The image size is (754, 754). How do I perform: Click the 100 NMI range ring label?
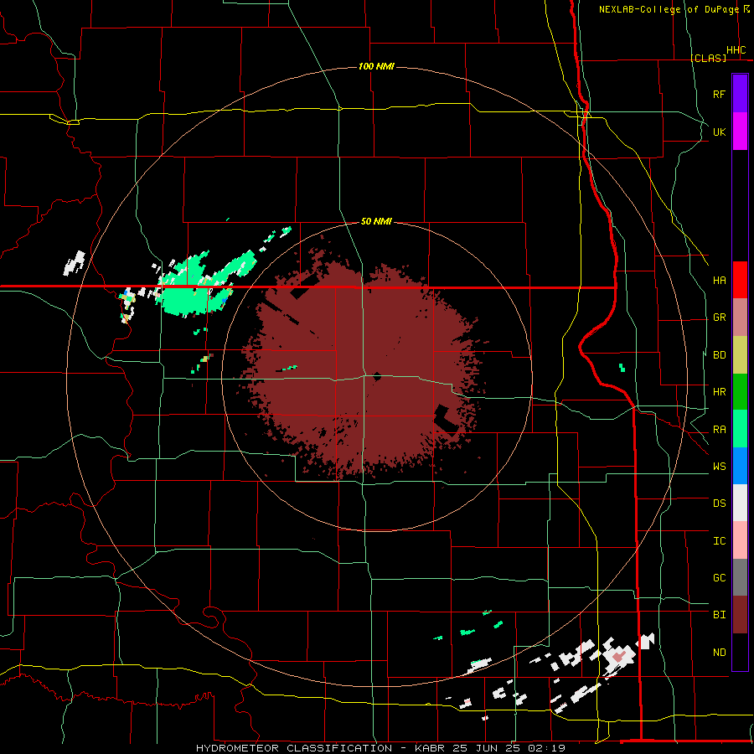point(376,66)
